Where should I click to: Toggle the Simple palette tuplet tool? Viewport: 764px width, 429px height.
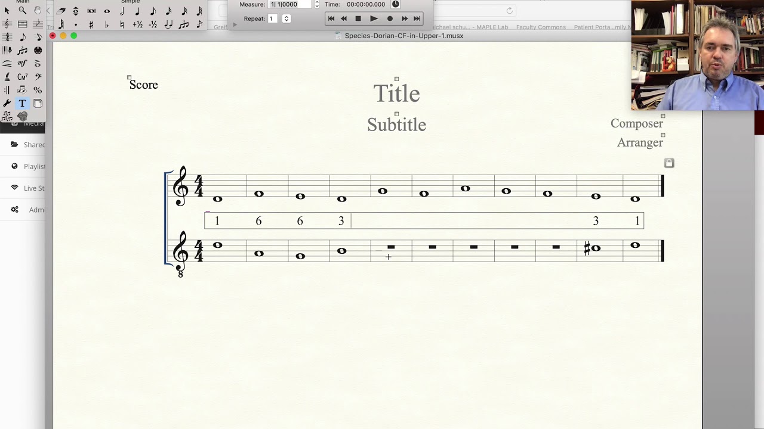tap(184, 24)
